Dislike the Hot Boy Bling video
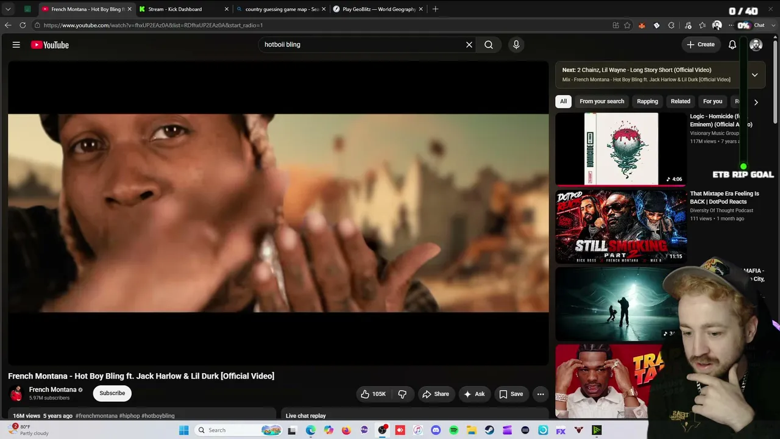Image resolution: width=780 pixels, height=439 pixels. pos(402,394)
